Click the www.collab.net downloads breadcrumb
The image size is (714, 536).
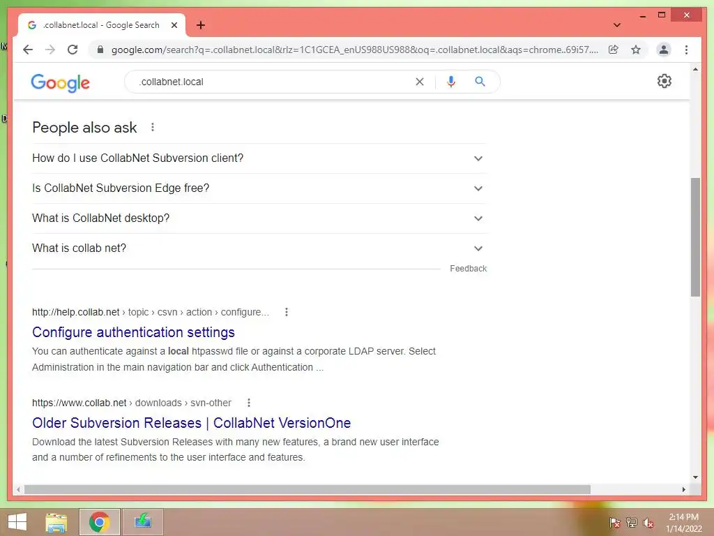(132, 403)
